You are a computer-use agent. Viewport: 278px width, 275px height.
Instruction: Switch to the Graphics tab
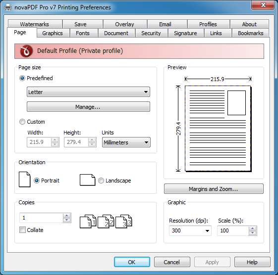point(53,33)
